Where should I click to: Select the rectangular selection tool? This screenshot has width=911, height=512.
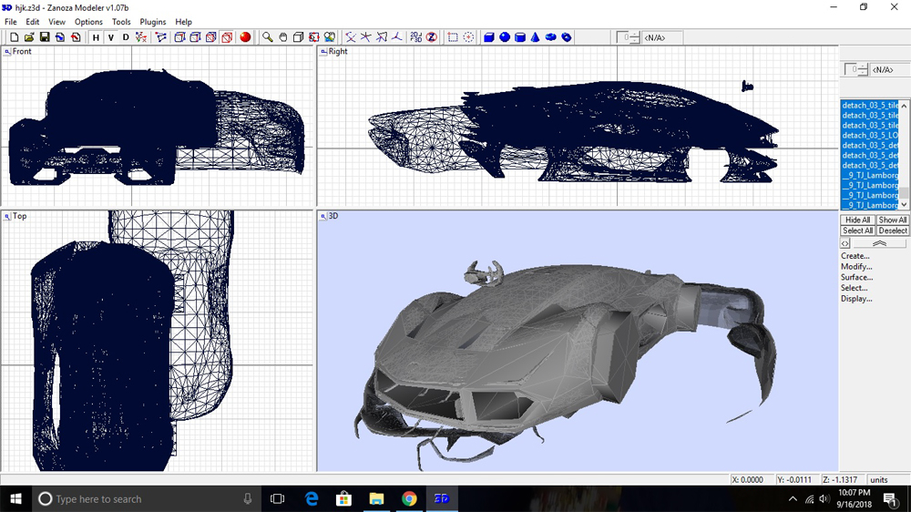[x=453, y=37]
